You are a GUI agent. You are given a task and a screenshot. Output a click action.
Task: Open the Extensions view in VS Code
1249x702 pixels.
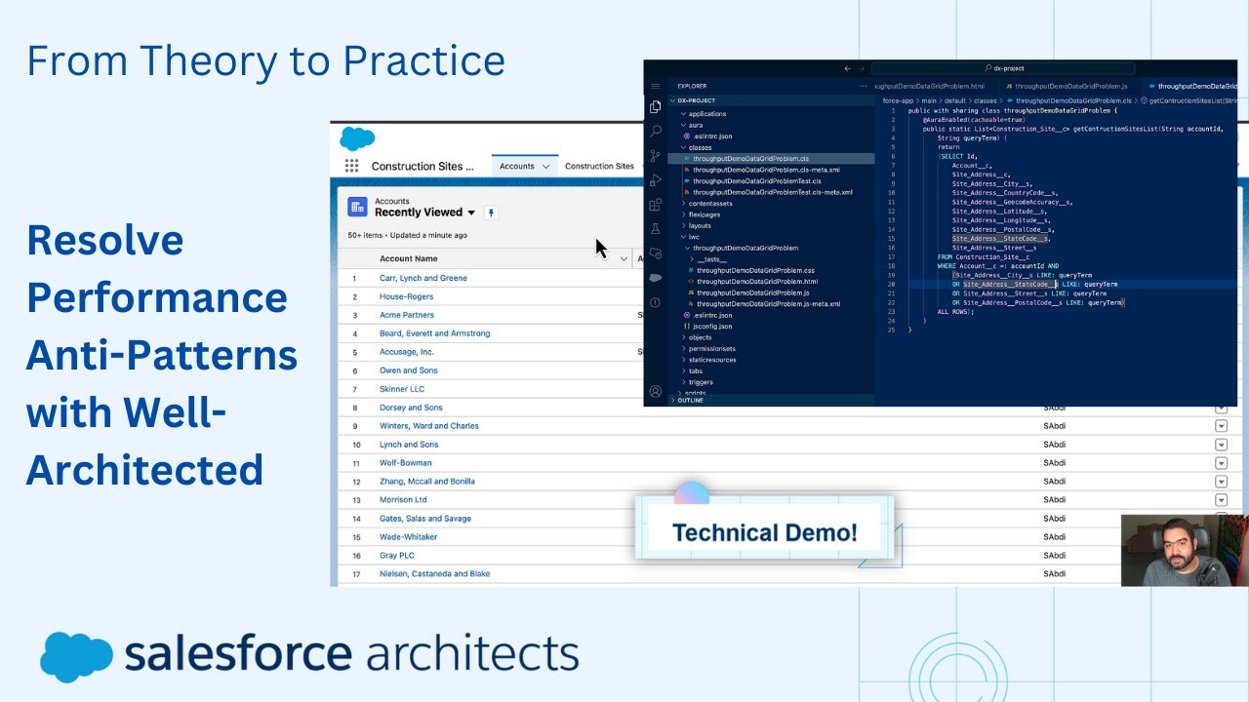pyautogui.click(x=656, y=205)
